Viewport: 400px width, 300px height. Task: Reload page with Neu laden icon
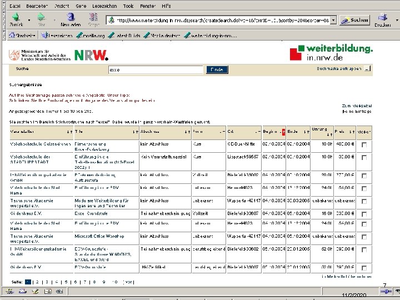tap(71, 17)
